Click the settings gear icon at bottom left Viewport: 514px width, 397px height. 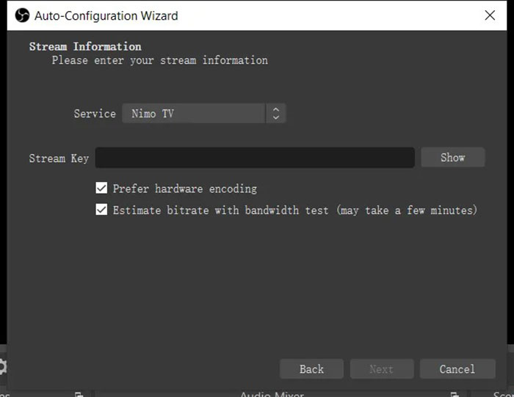3,367
